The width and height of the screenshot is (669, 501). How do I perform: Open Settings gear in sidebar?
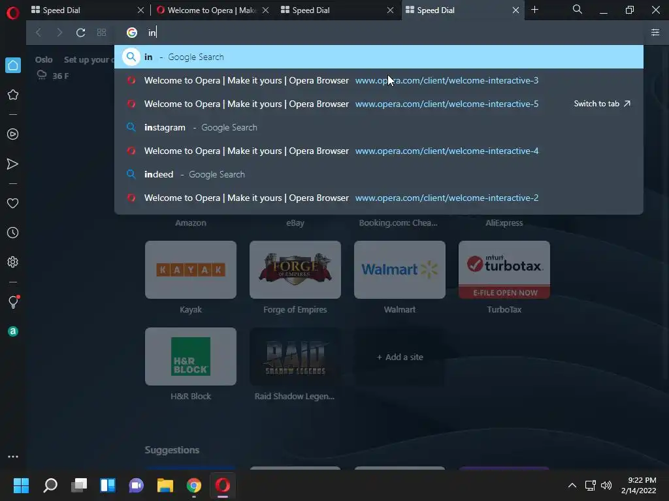(x=13, y=262)
